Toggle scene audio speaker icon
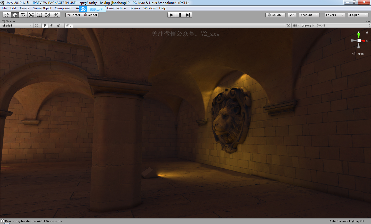 click(52, 25)
